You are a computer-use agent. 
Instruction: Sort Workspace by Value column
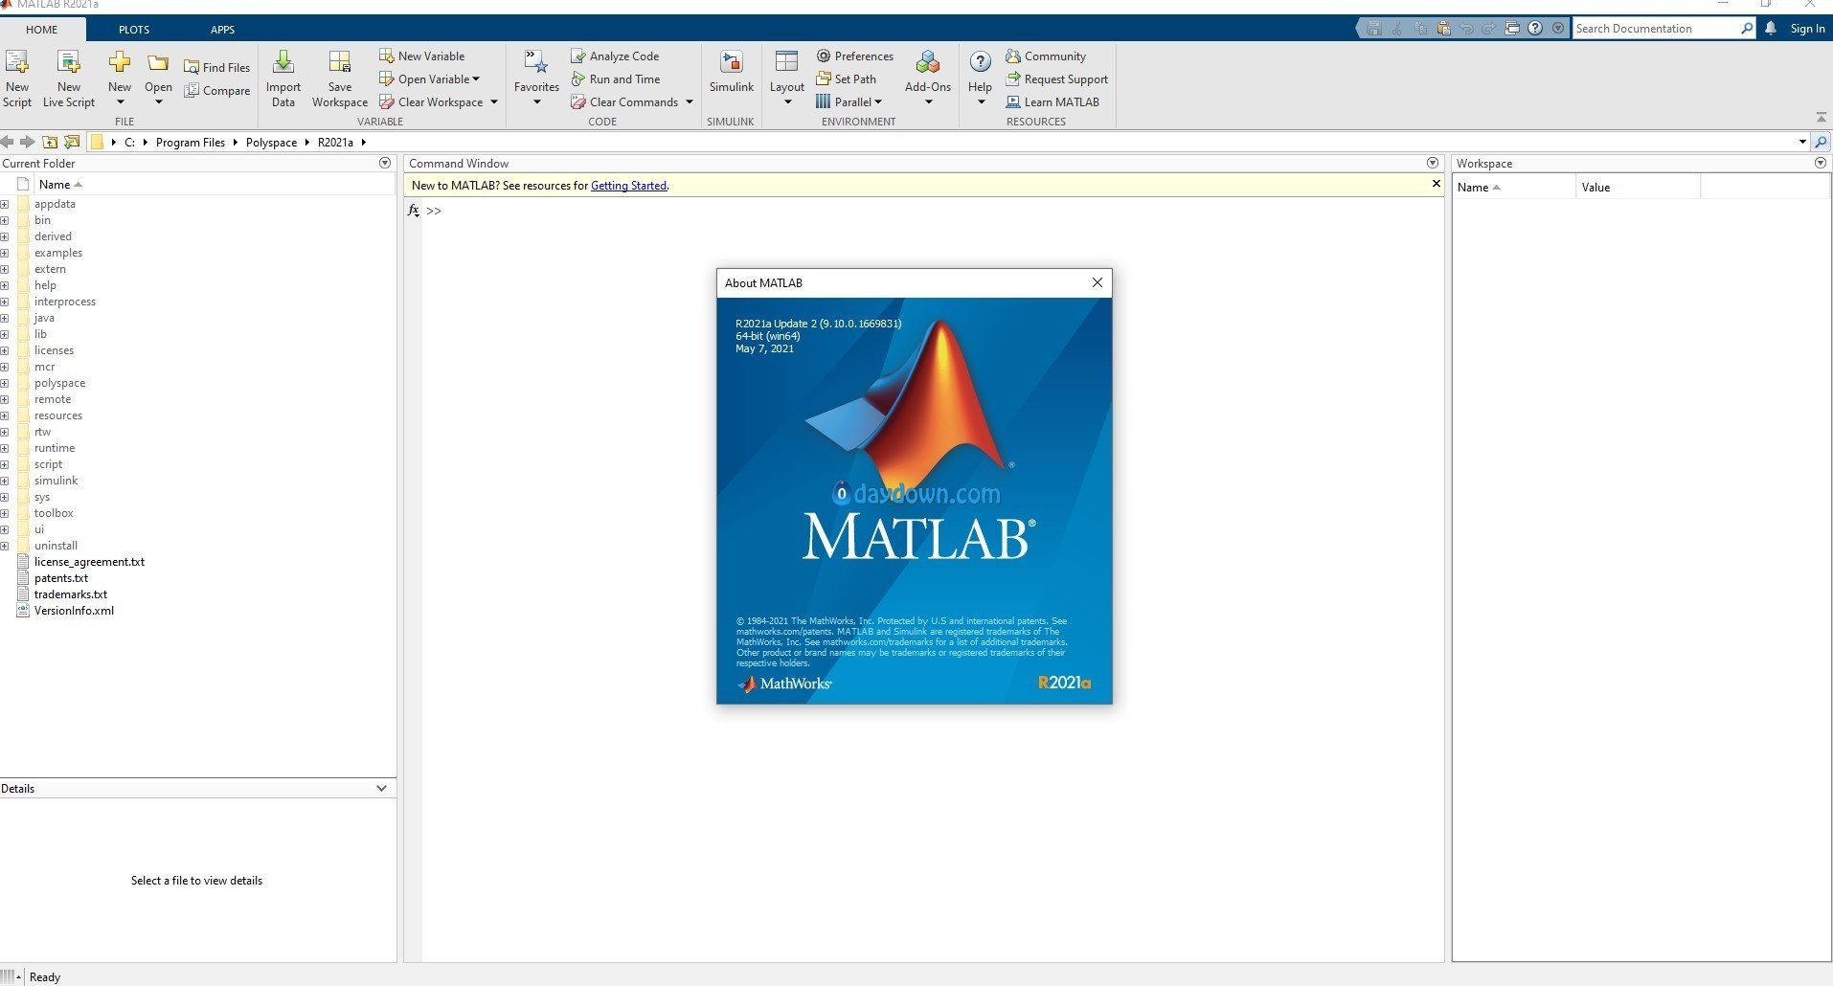[1638, 187]
